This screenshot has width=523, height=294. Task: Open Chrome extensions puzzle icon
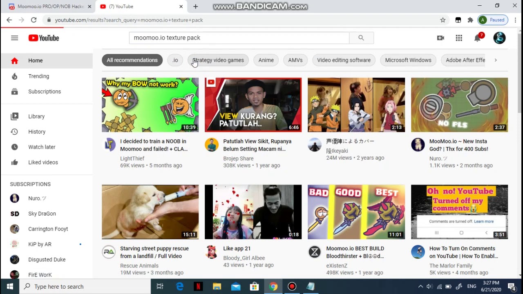point(470,20)
